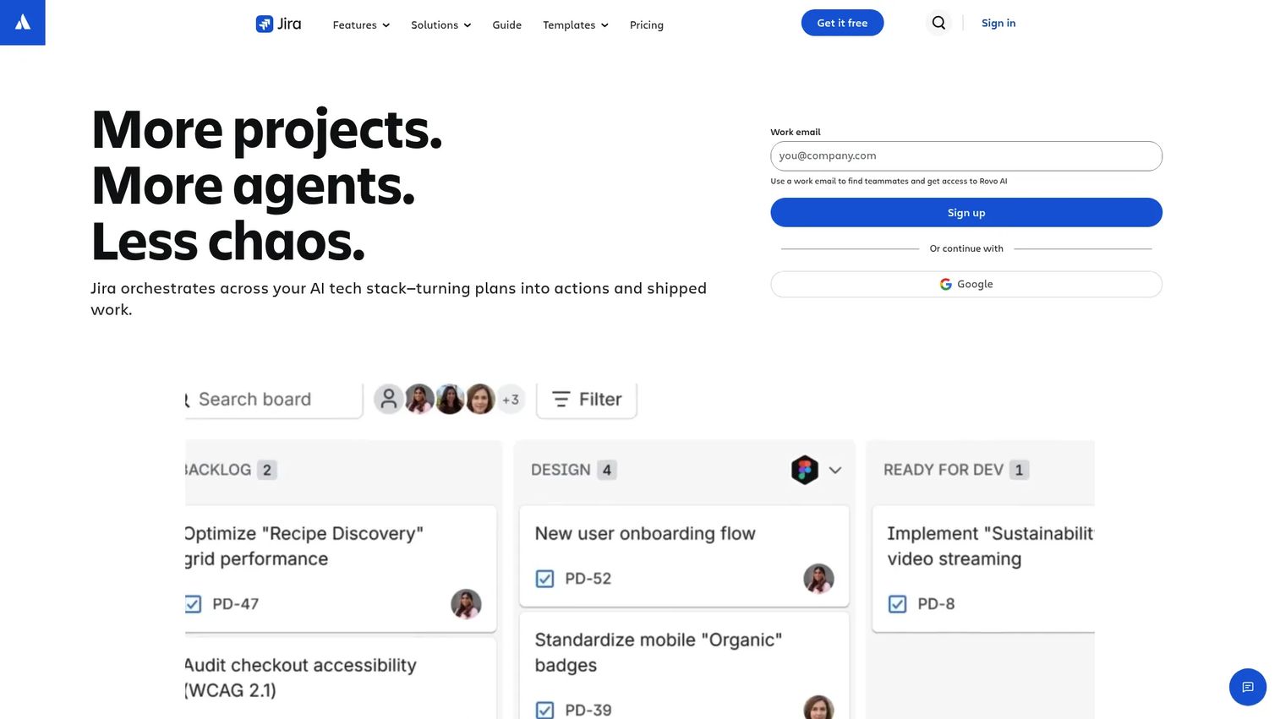Click the BACKLOG column count badge 2
Screen dimensions: 1280x719
[266, 470]
